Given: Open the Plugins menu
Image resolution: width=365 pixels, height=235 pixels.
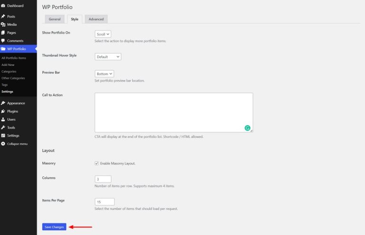Looking at the screenshot, I should (12, 111).
